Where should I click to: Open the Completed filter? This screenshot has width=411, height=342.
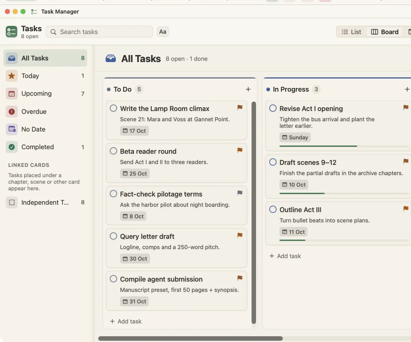point(45,147)
